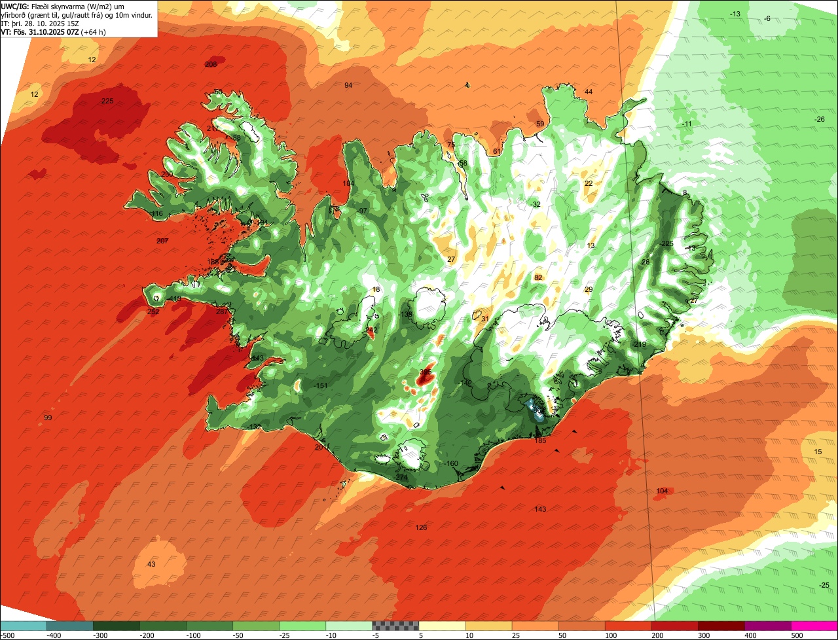Click the '500' legend scale label
Screen dimensions: 838x640
[797, 635]
